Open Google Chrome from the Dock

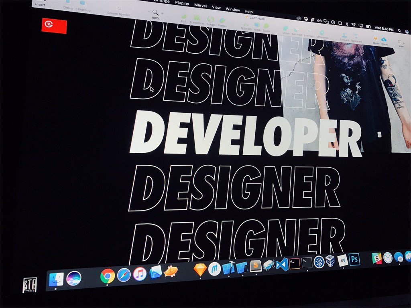click(108, 276)
